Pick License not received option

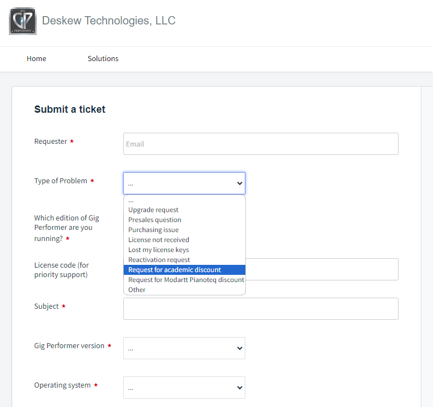(x=184, y=240)
